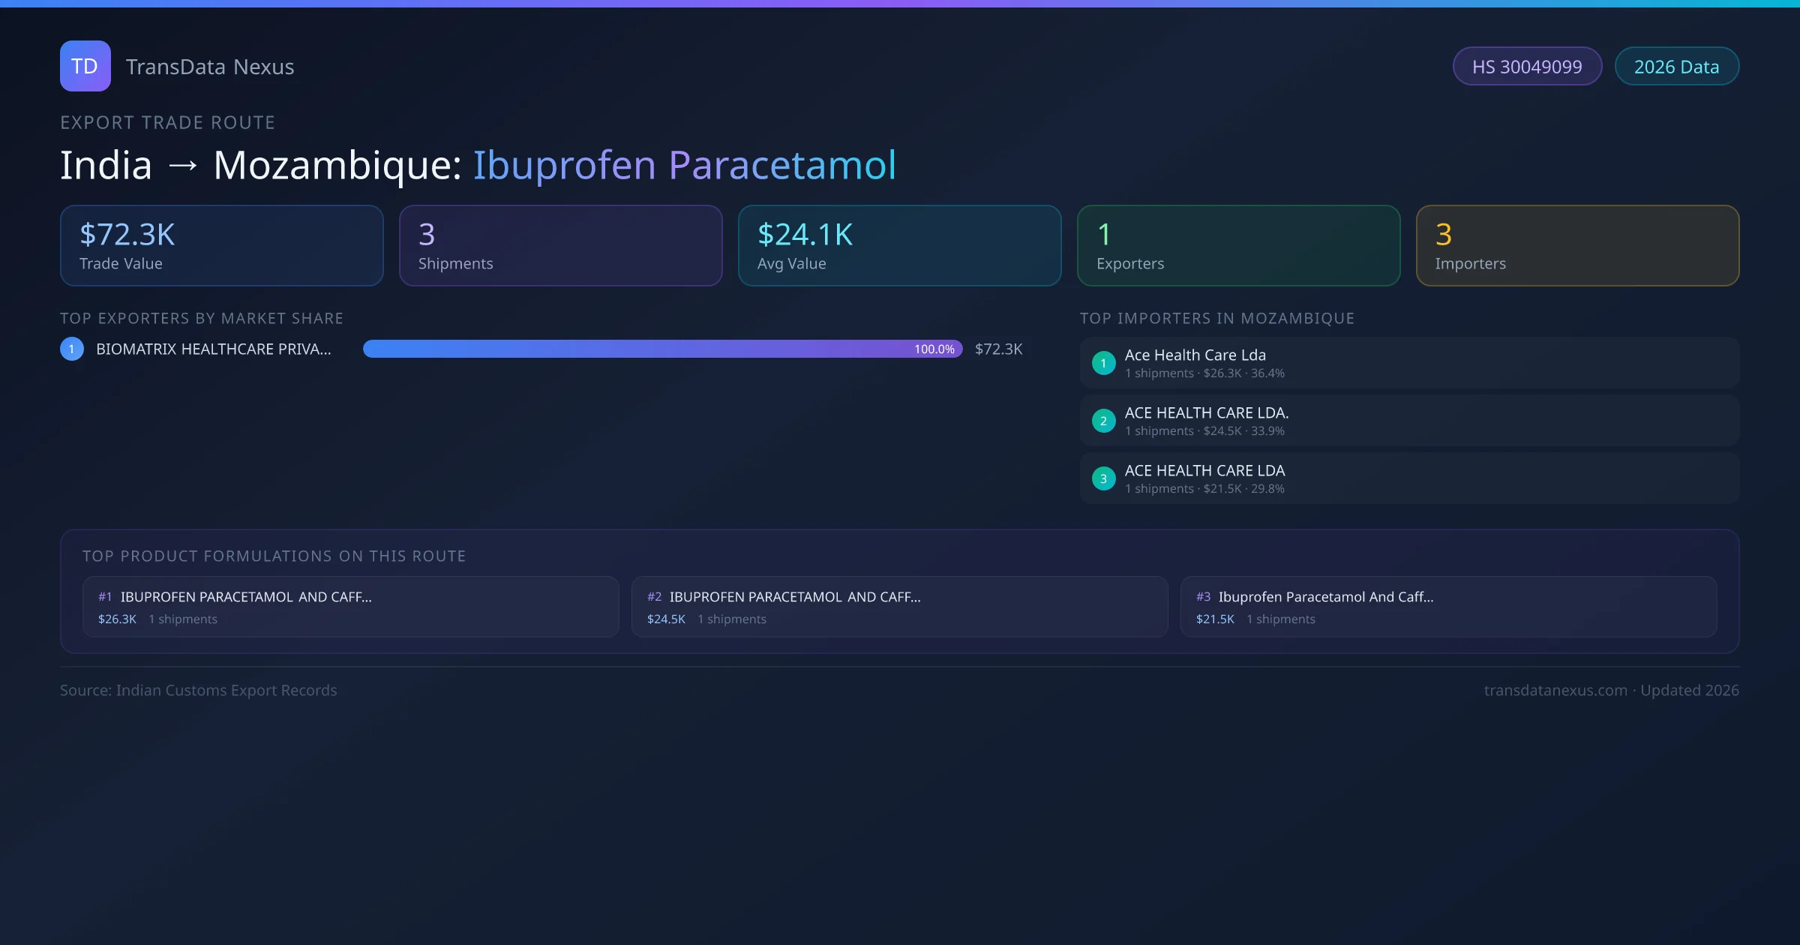The image size is (1800, 945).
Task: Click the 100.0% market share bar
Action: click(662, 349)
